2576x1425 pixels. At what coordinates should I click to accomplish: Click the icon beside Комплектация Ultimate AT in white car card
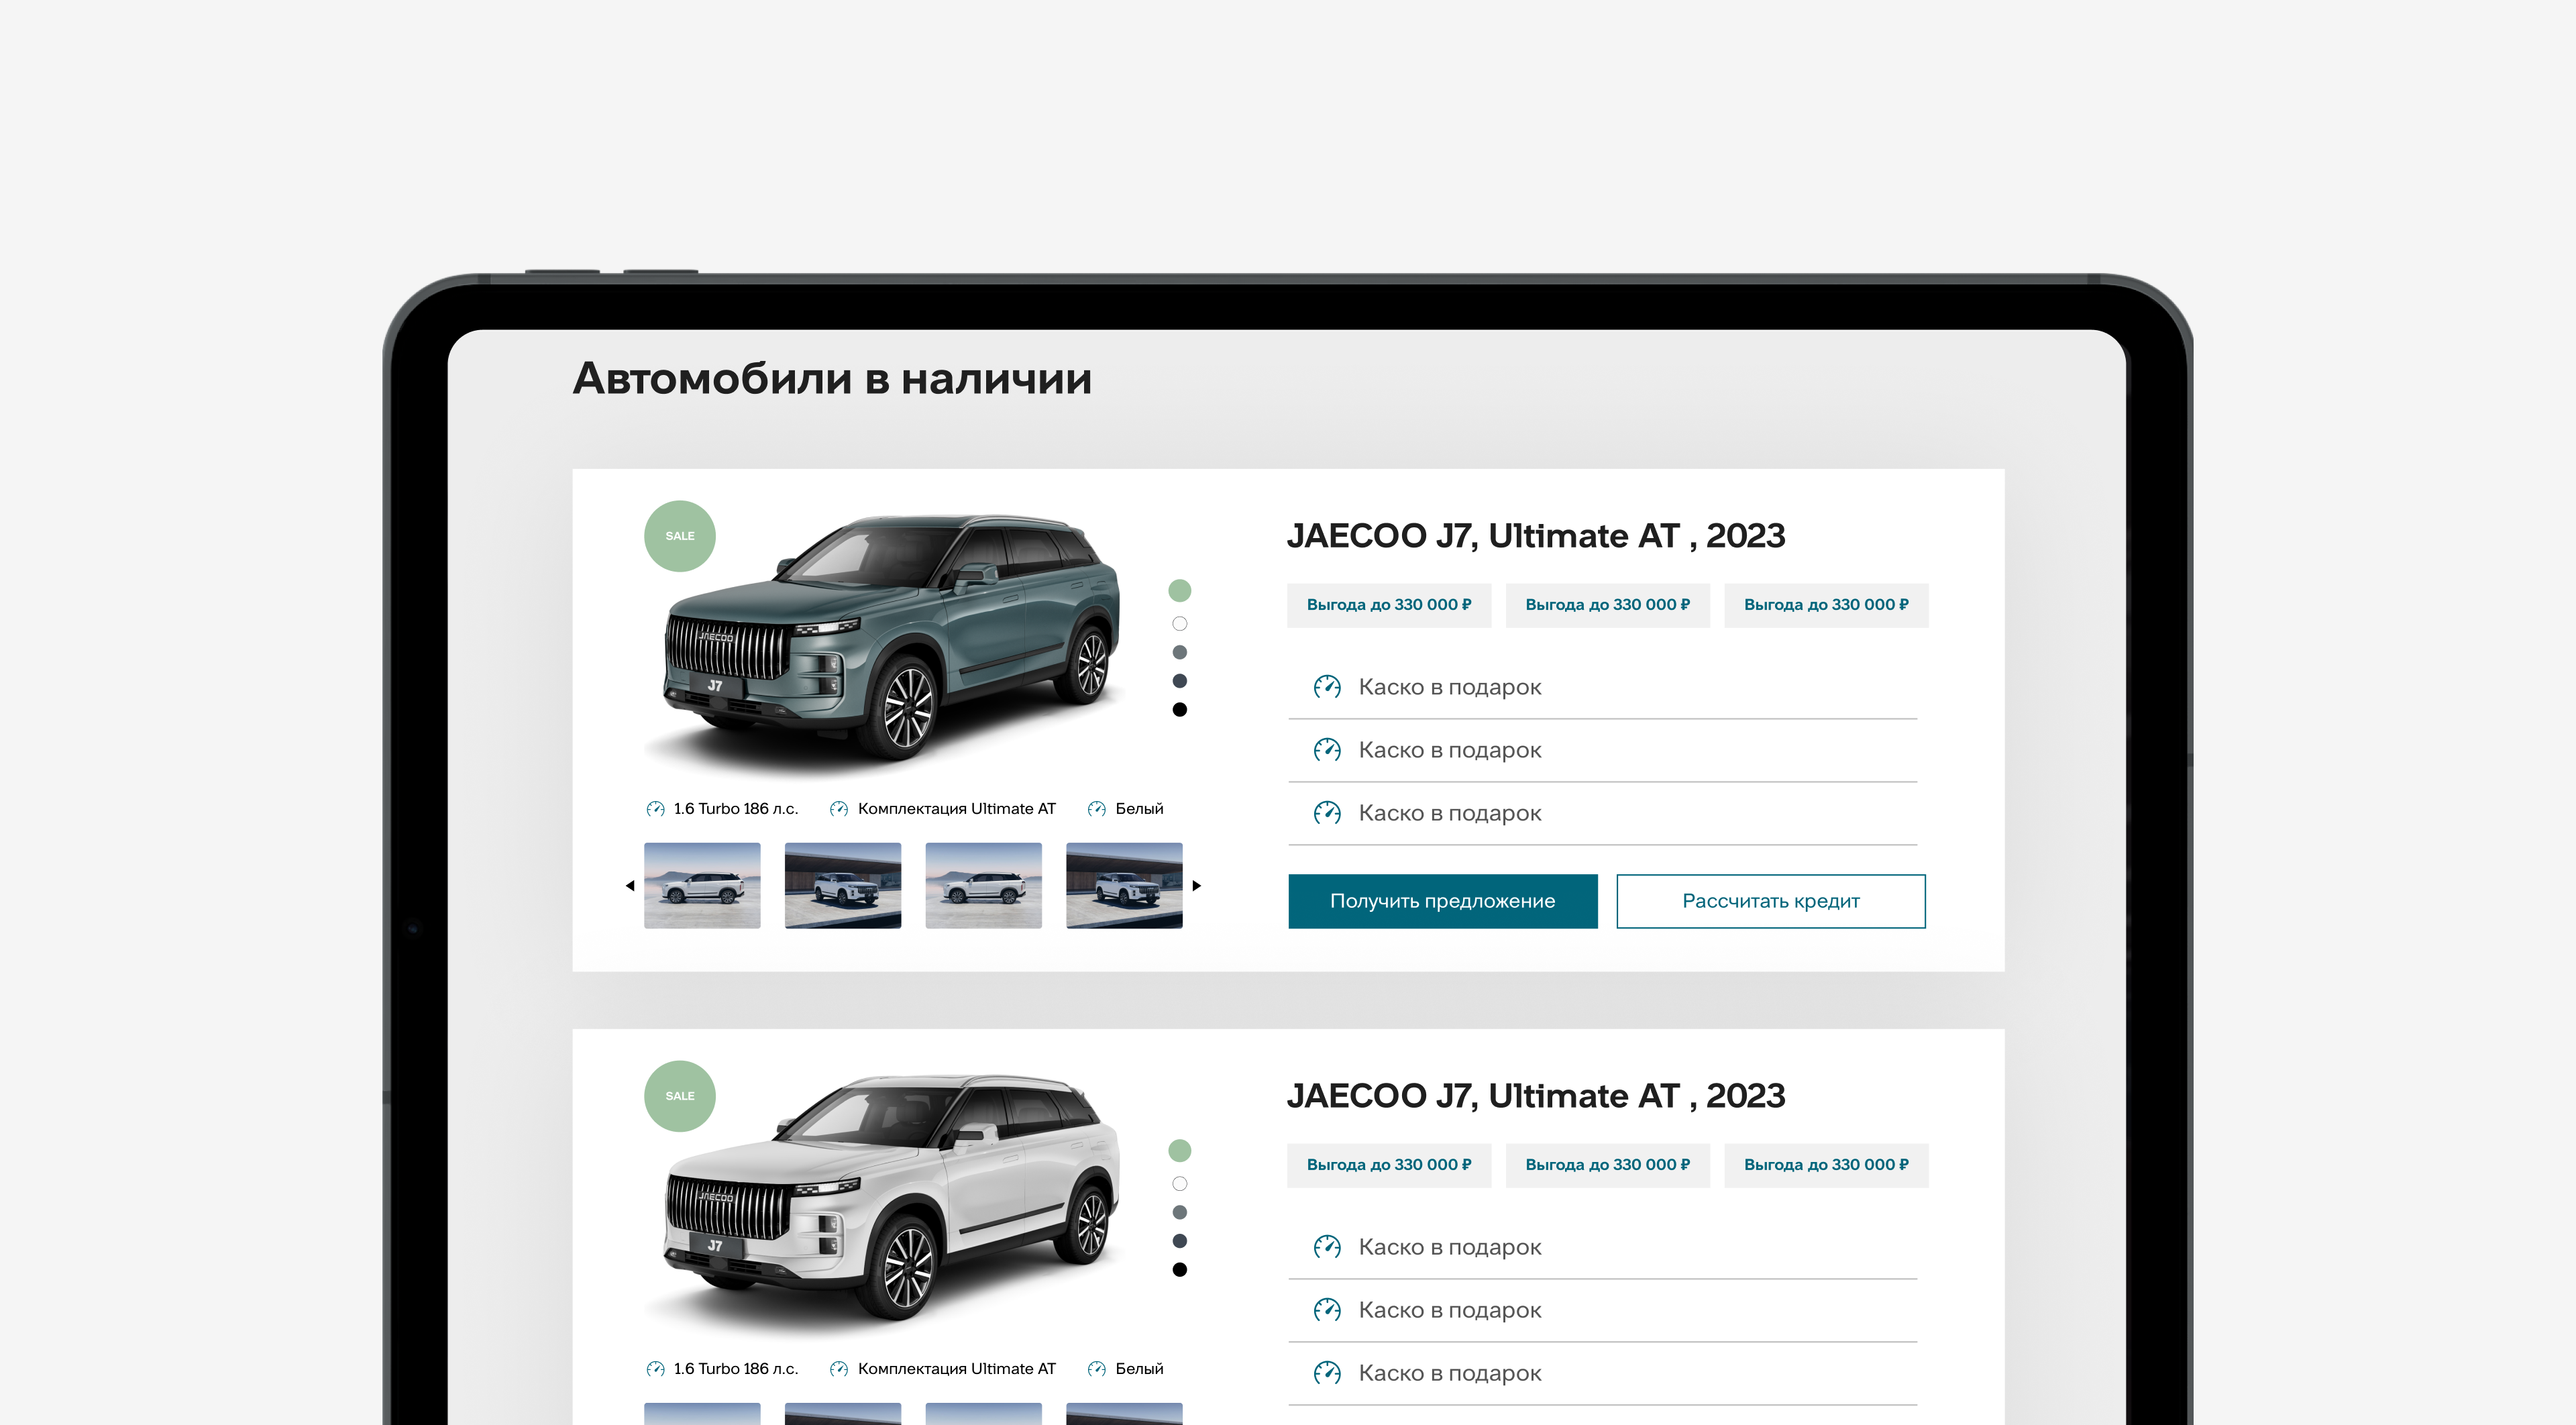839,1369
